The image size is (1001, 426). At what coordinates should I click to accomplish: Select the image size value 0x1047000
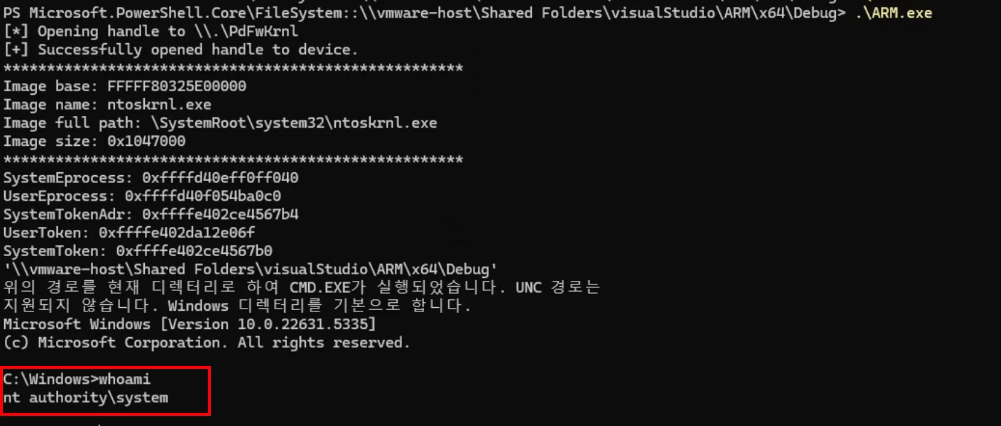pos(146,142)
